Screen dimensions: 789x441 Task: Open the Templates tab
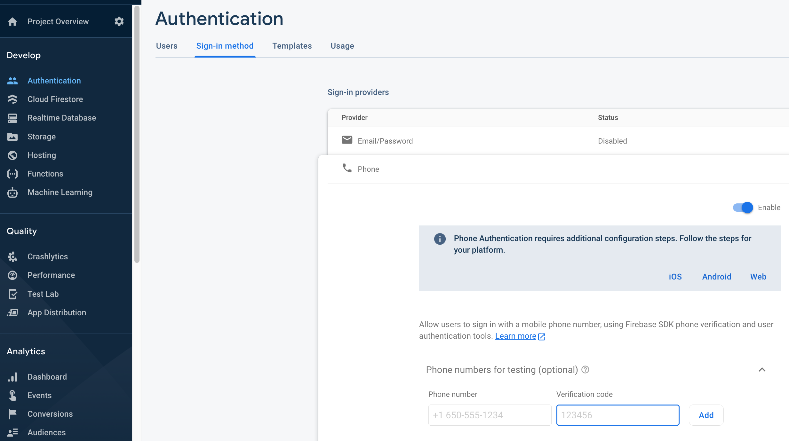(x=292, y=46)
